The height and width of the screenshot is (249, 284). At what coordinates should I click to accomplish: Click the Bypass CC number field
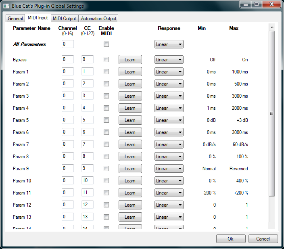(x=87, y=59)
